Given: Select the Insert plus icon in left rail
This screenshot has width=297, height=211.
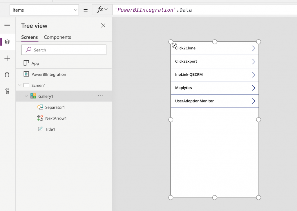Looking at the screenshot, I should pos(7,58).
